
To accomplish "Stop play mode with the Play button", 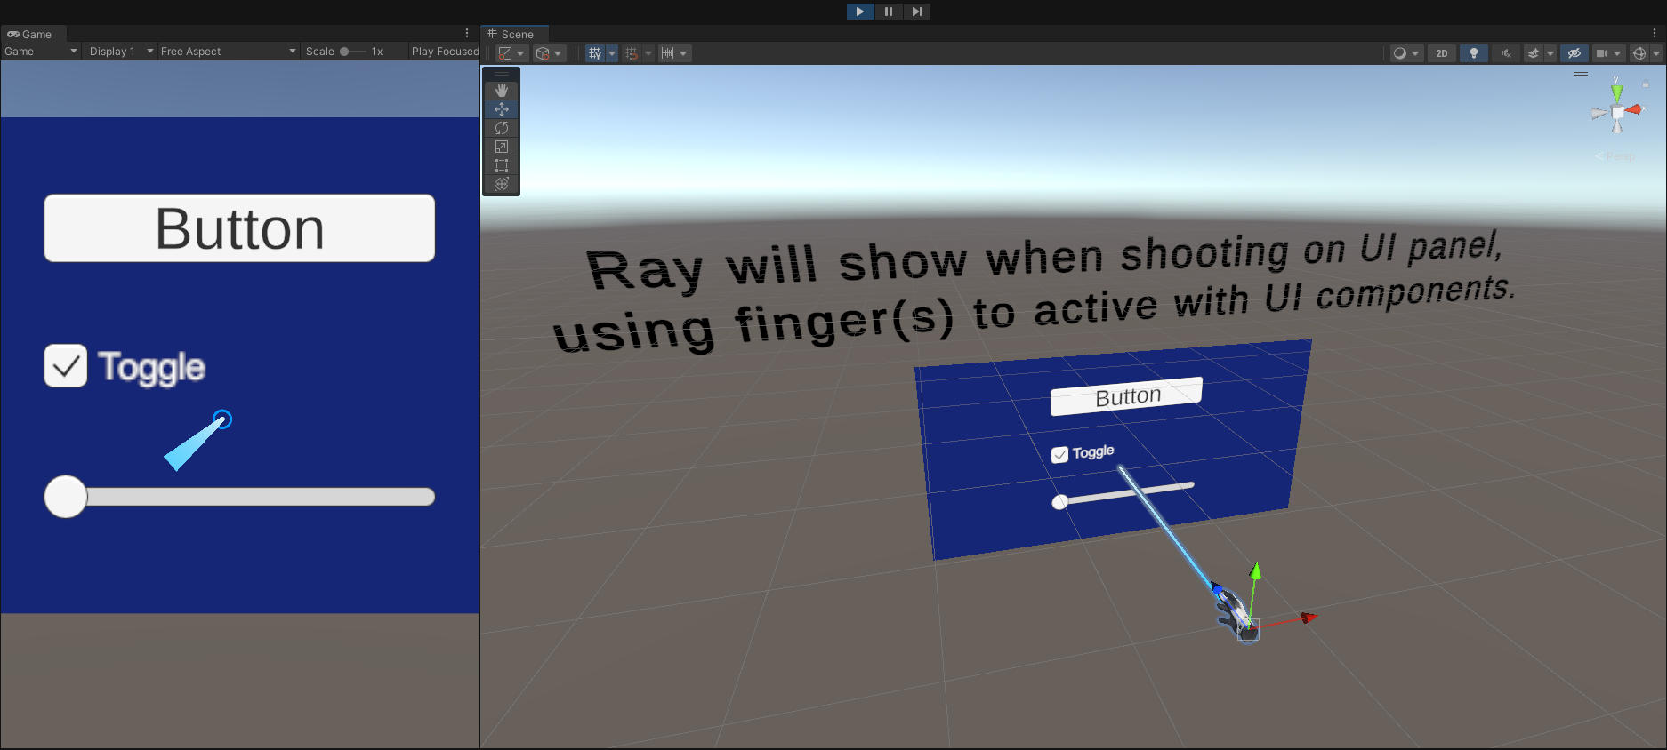I will (x=859, y=12).
